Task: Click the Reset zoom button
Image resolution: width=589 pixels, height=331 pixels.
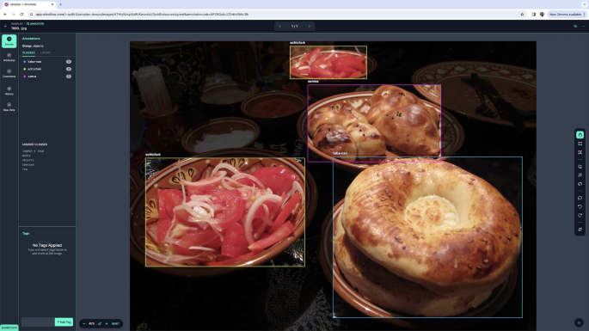Action: [x=115, y=323]
